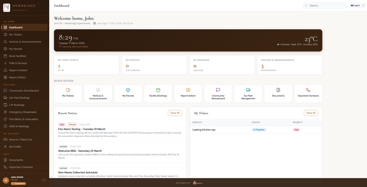
Task: Click inside the search field
Action: click(x=324, y=5)
